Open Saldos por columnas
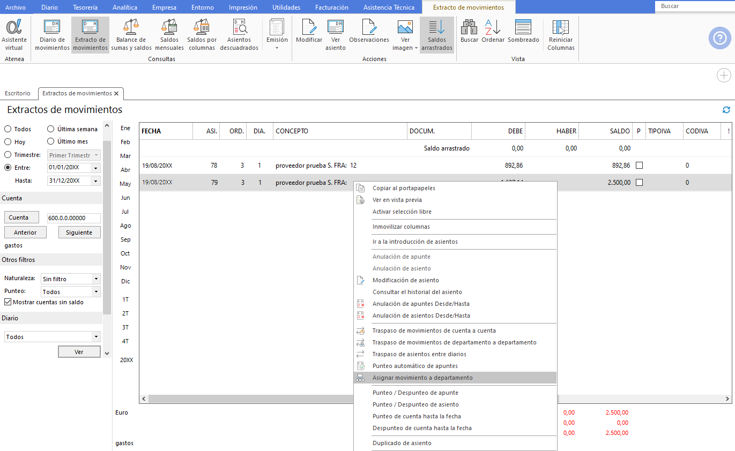 202,35
